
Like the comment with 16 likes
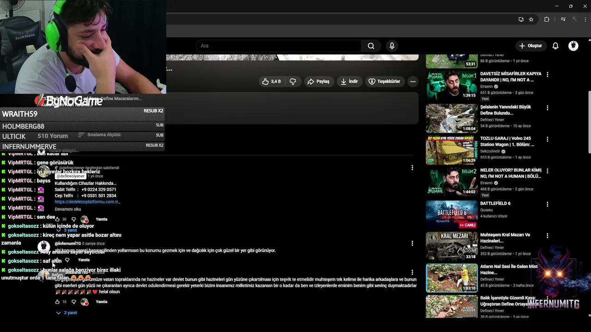pos(57,302)
